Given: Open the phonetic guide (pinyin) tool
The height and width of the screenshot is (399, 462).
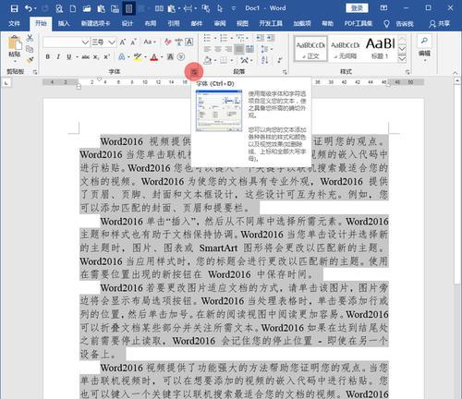Looking at the screenshot, I should pos(178,42).
